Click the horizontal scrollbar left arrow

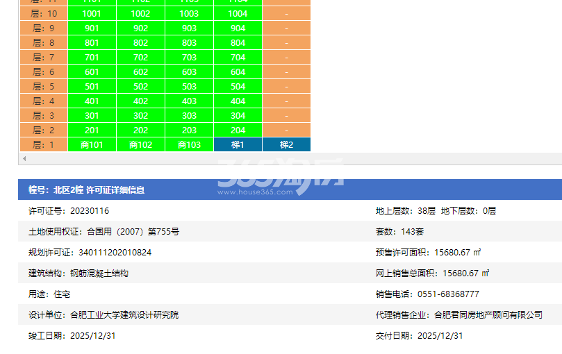[x=24, y=158]
